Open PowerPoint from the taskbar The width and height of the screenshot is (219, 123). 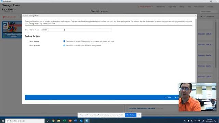tap(70, 121)
